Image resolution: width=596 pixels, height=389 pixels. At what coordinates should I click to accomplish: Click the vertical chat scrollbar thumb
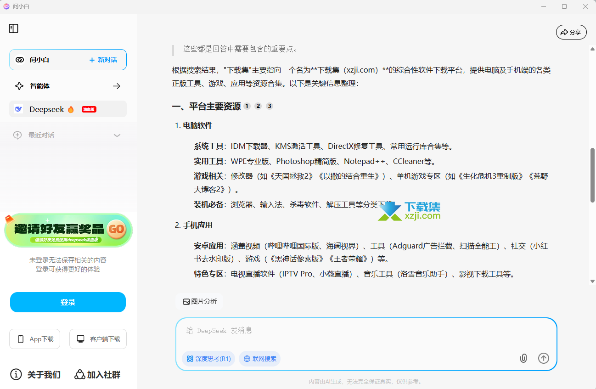point(592,175)
